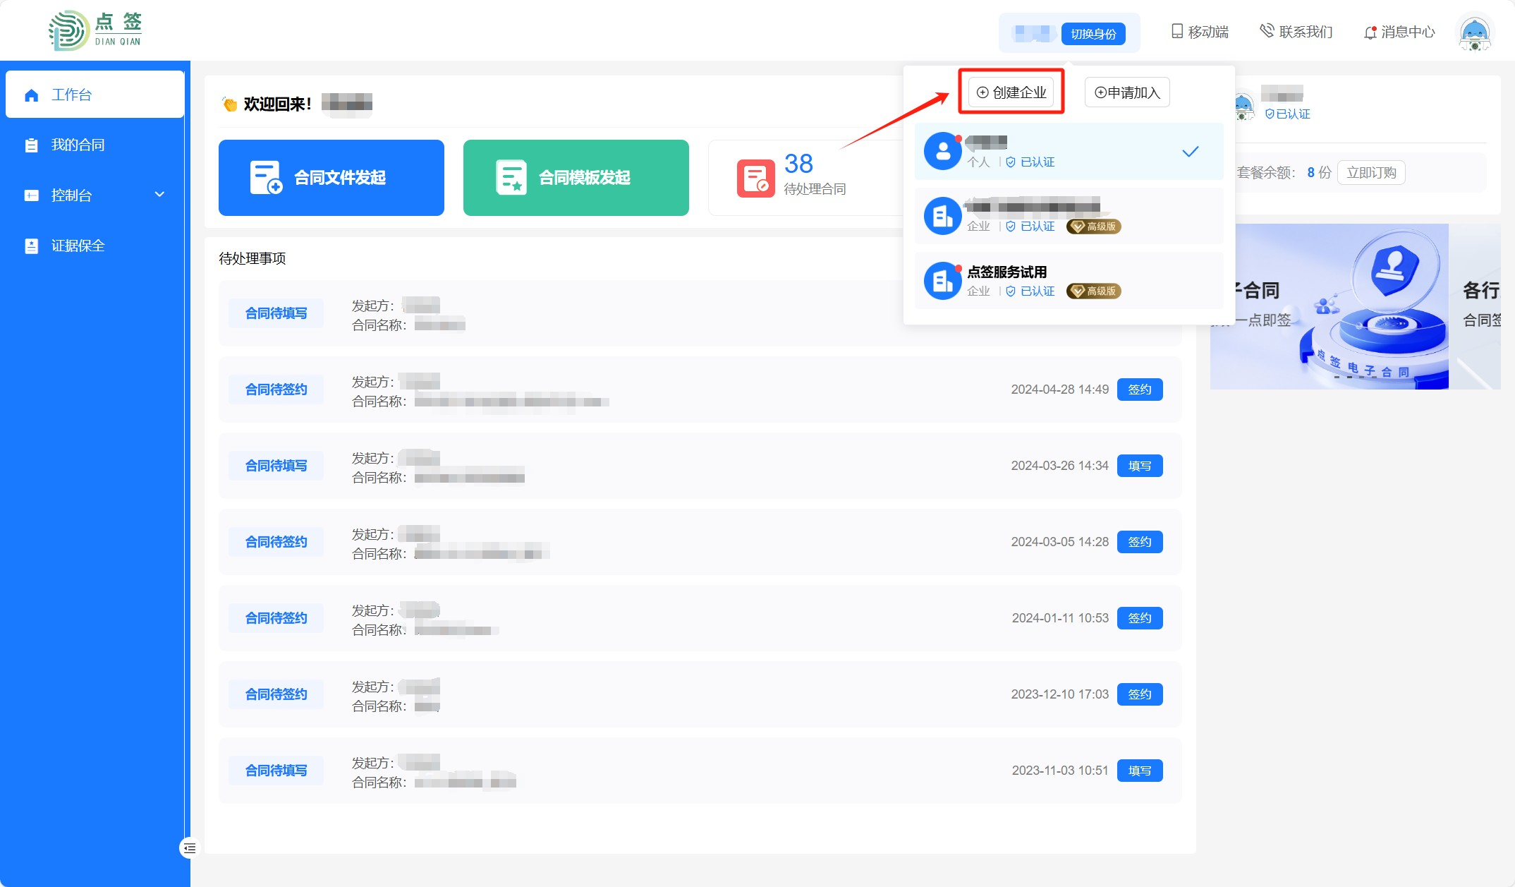1515x887 pixels.
Task: Open the 移动端 link
Action: coord(1200,32)
